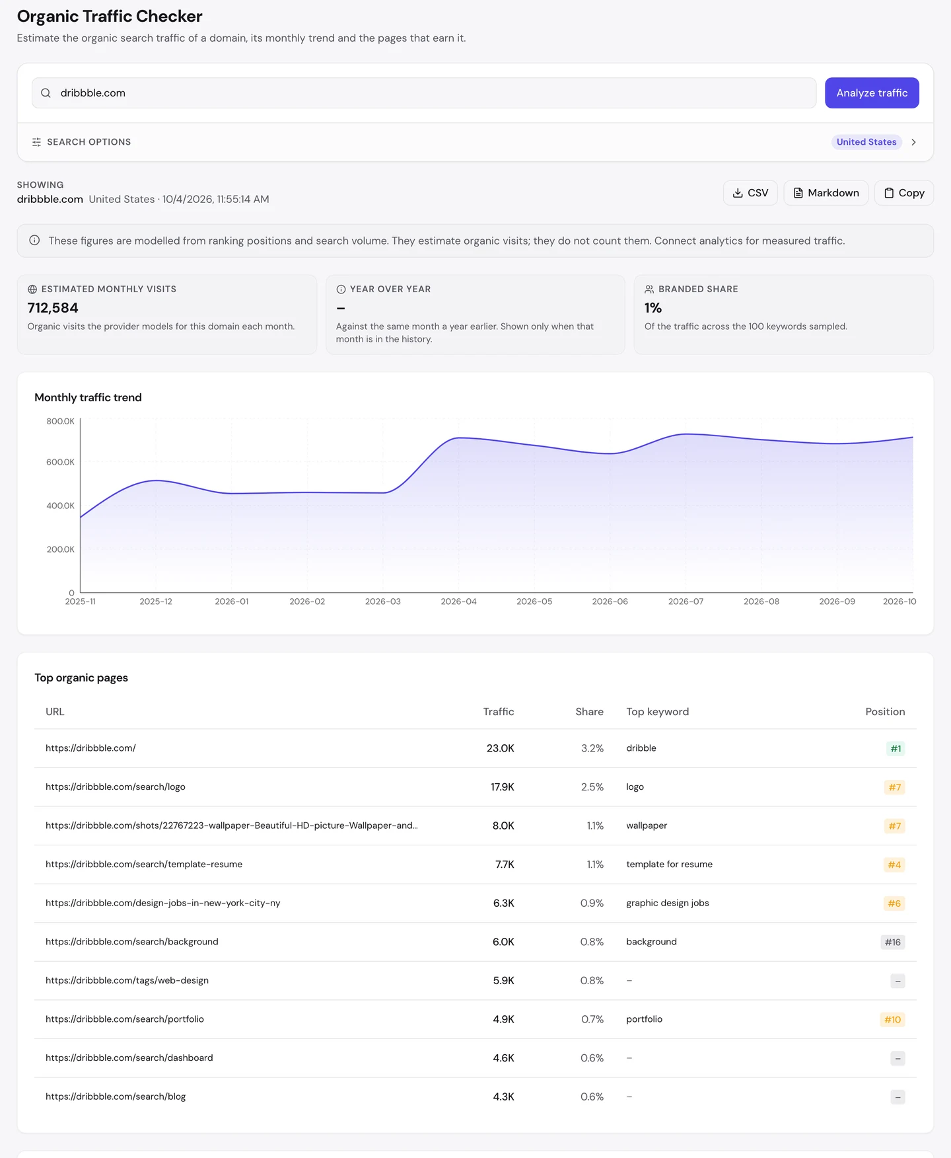
Task: Click the Analyze traffic button
Action: coord(872,93)
